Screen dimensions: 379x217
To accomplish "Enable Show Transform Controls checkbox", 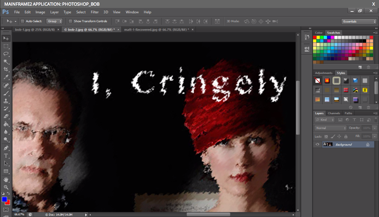I will (70, 21).
